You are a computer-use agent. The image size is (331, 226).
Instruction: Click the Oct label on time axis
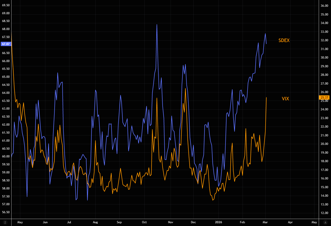coord(144,222)
